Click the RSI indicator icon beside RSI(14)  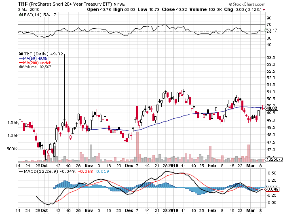(21, 15)
